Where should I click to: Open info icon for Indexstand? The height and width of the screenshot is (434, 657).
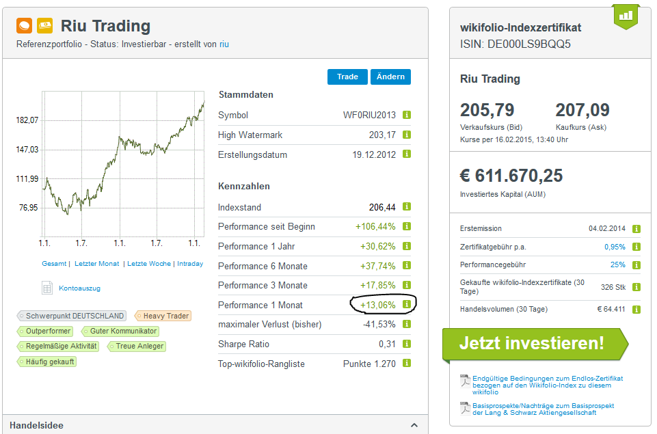tap(406, 206)
